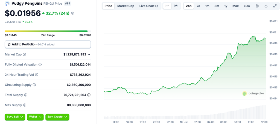Open the Wallet dropdown
Image resolution: width=280 pixels, height=124 pixels.
[x=35, y=117]
